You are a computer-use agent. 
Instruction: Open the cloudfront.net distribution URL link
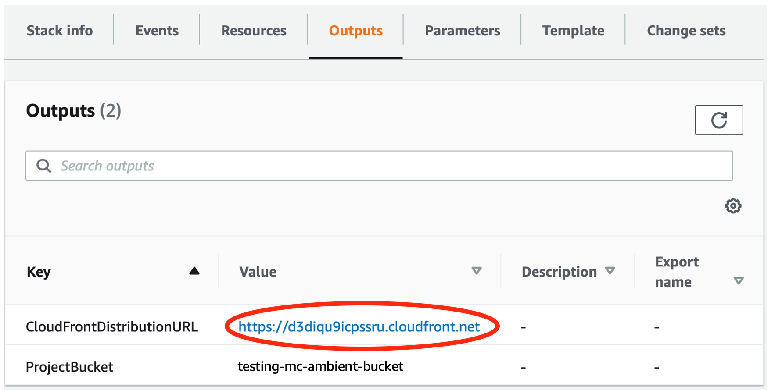tap(359, 326)
